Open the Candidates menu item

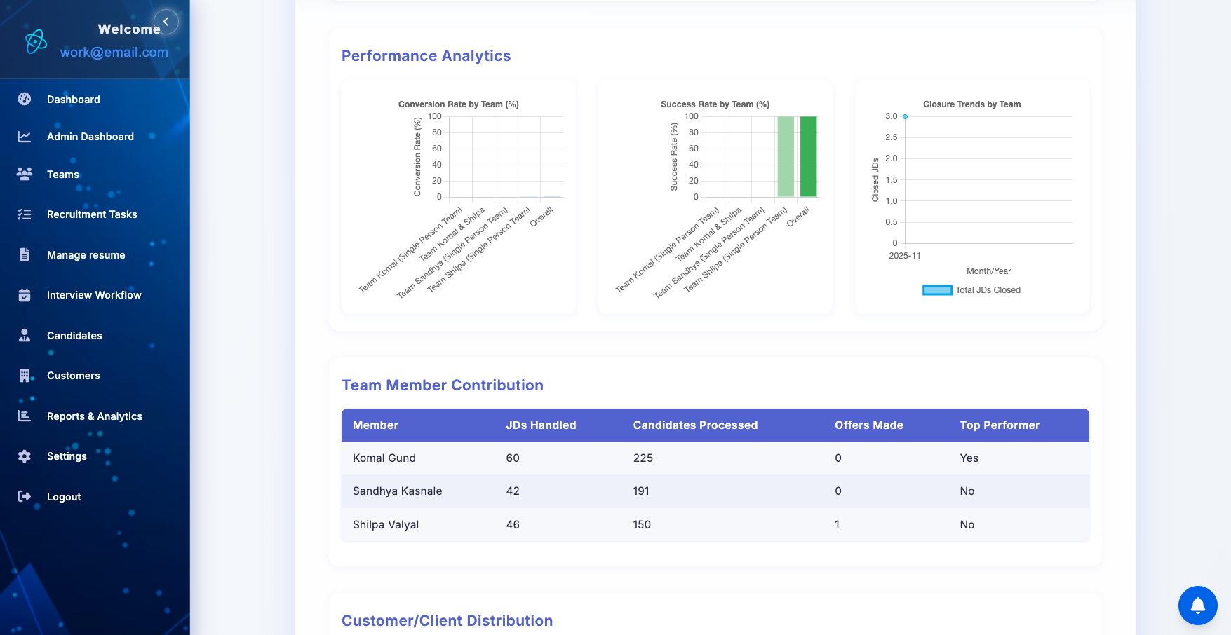[74, 336]
